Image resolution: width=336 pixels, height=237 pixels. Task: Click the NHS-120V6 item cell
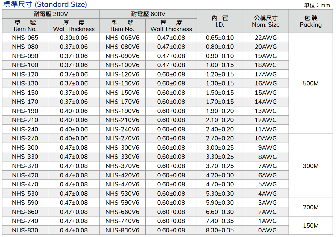click(122, 74)
